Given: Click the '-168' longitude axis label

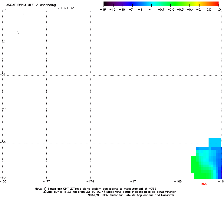Looking at the screenshot, I should 178,182.
